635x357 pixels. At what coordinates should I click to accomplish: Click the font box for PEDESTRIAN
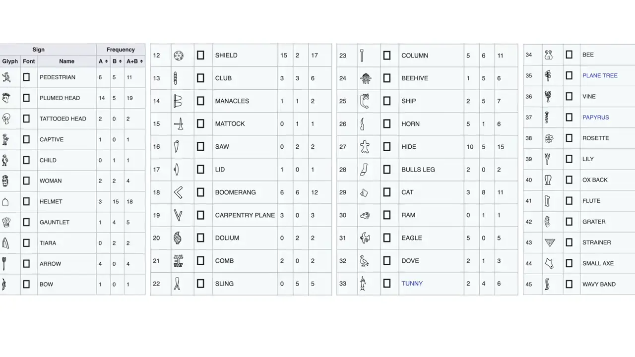(x=26, y=77)
